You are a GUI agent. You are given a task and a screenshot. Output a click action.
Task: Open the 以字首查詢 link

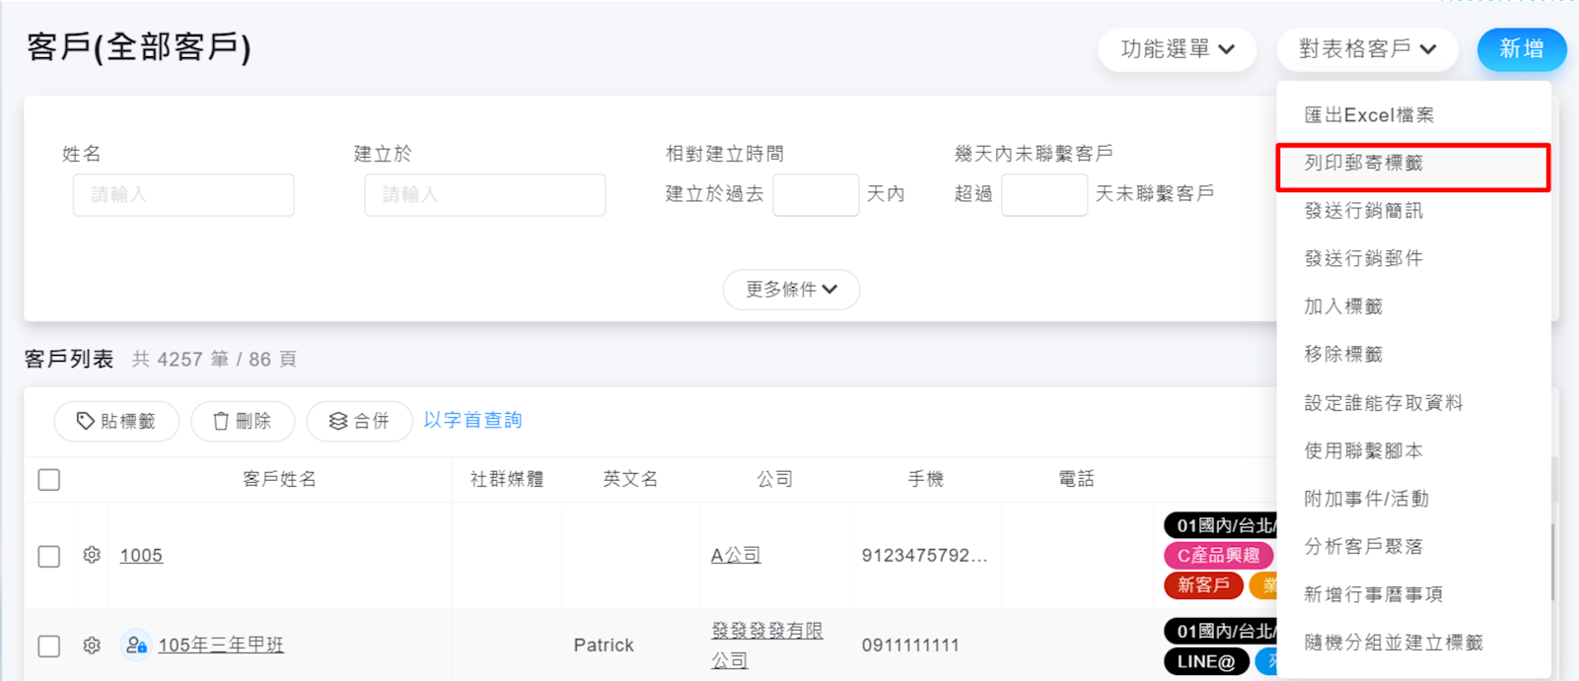coord(472,420)
